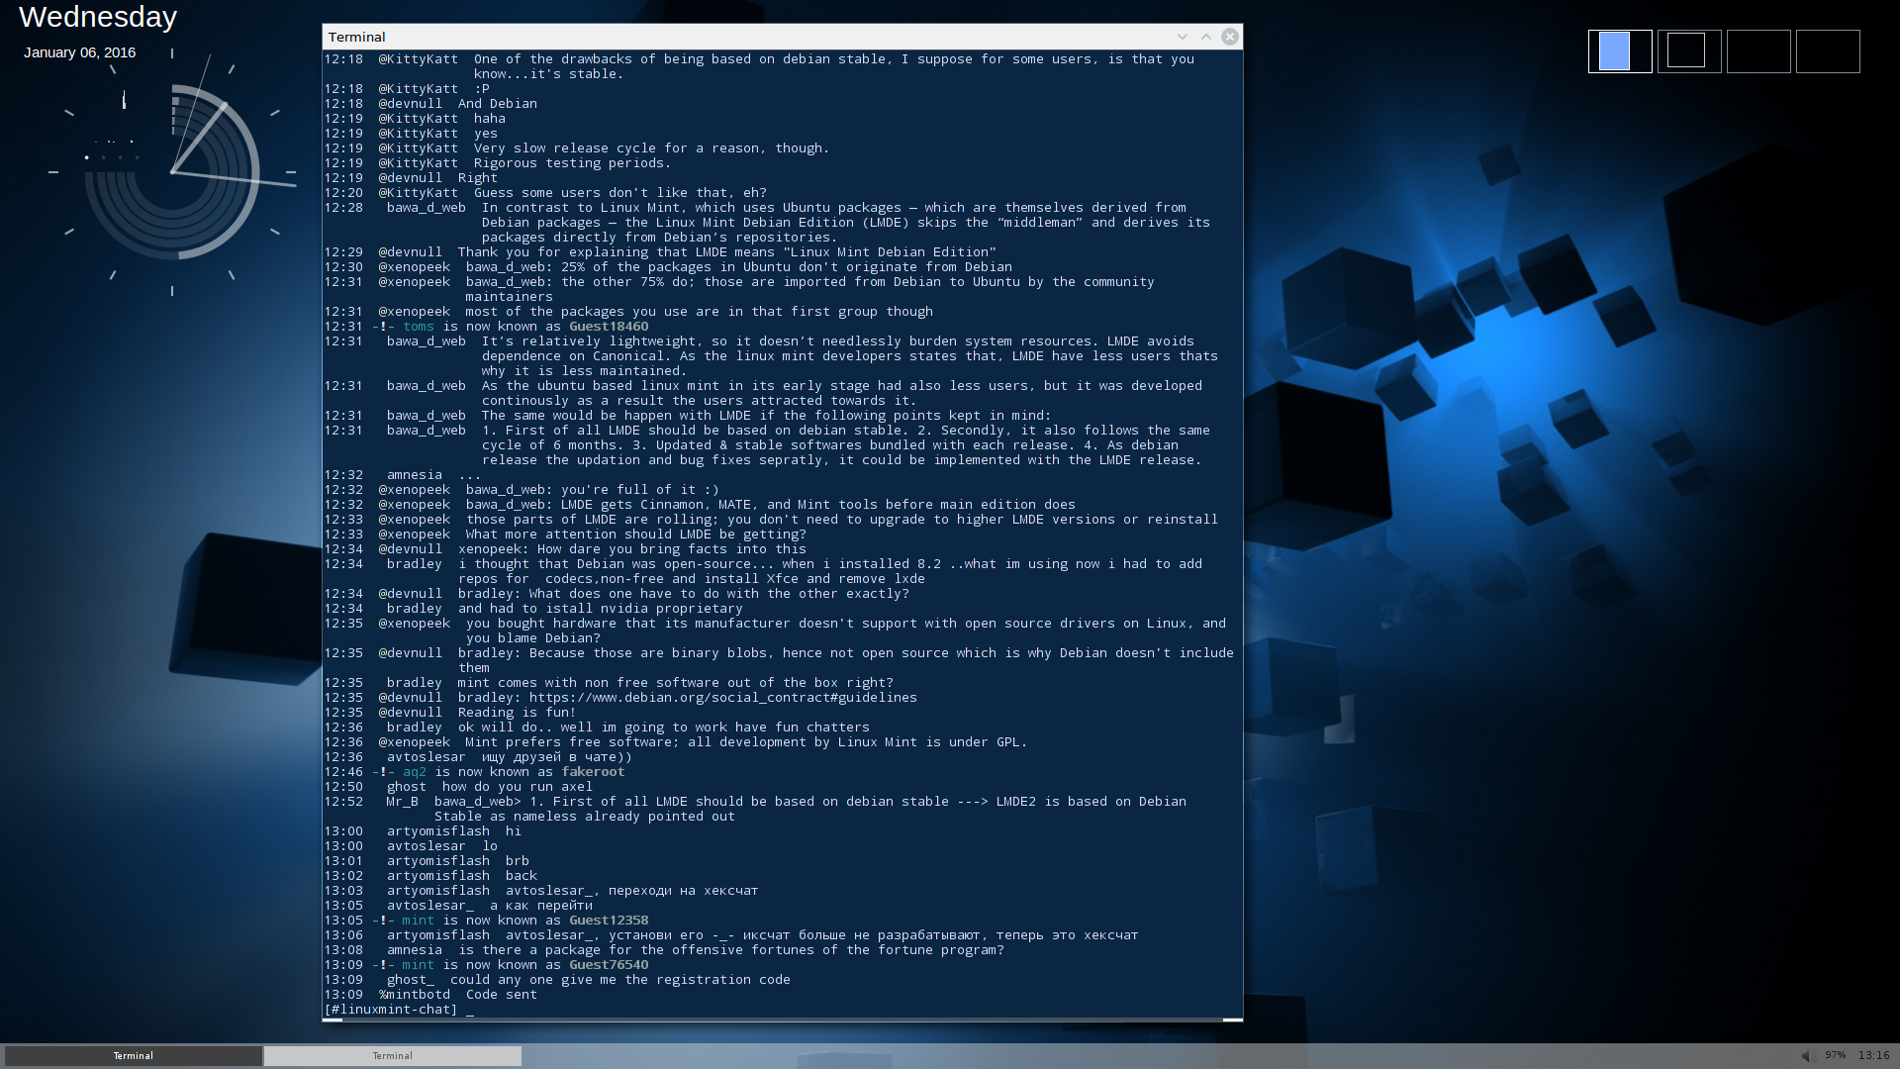Click ghost's 'how do you run axel' message

[x=517, y=787]
